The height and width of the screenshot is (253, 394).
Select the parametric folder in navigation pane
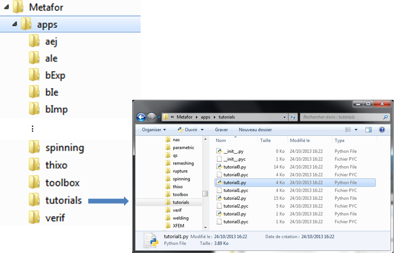[x=180, y=147]
